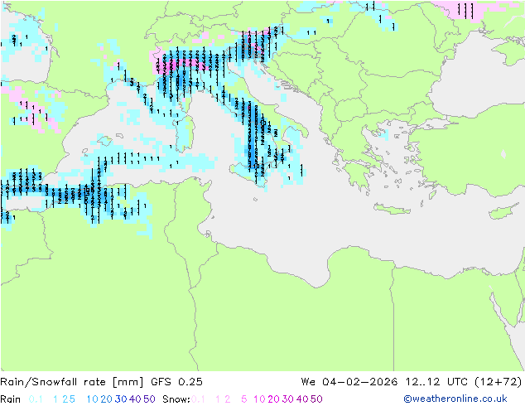
Task: Open the weatheronline.co.uk copyright link
Action: tap(455, 399)
